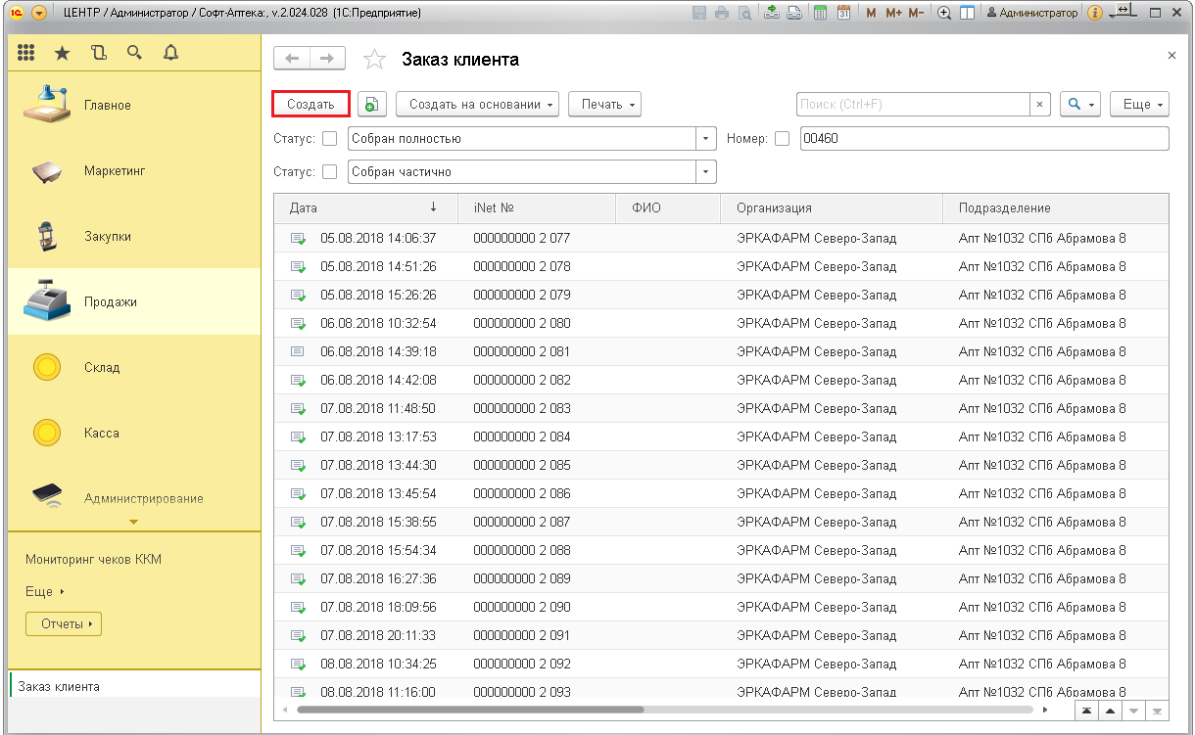1195x735 pixels.
Task: Click the horizontal scrollbar under the orders table
Action: (470, 710)
